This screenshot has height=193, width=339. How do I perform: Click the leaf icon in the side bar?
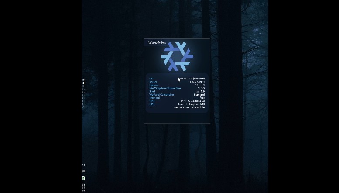pos(83,171)
